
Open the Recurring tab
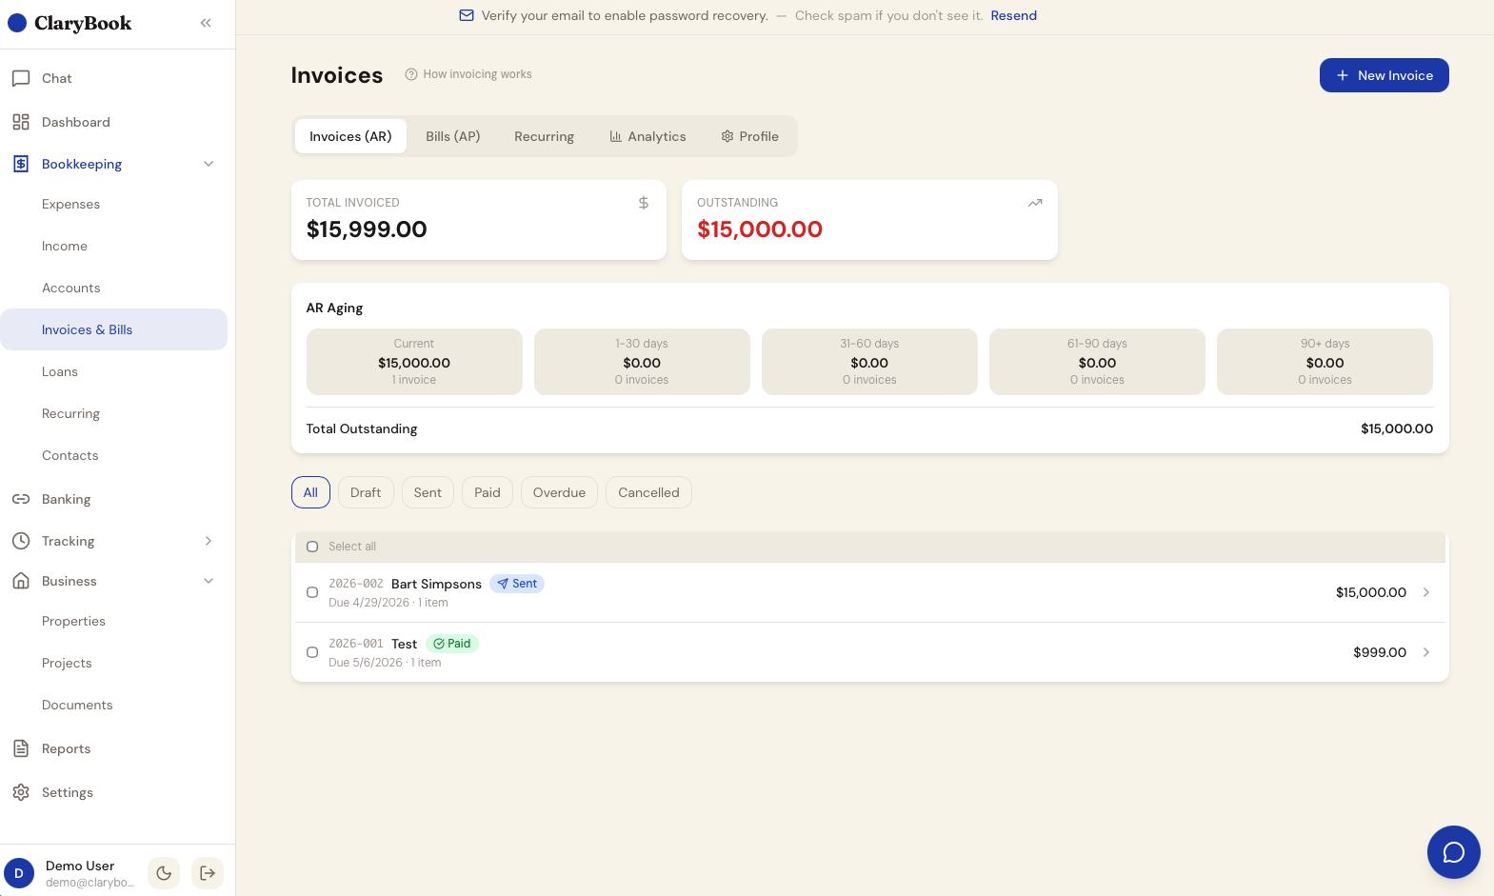point(545,136)
